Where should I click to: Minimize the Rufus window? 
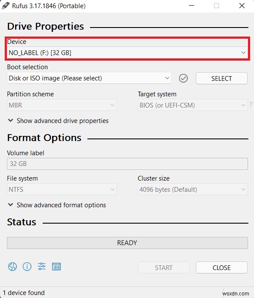coord(192,6)
